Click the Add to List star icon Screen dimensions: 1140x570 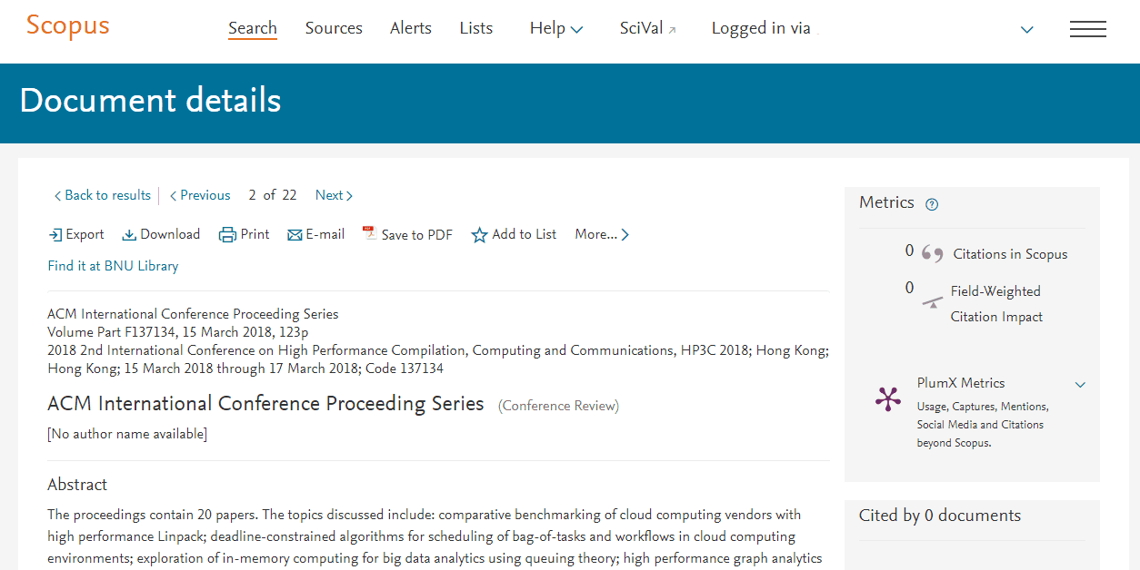pyautogui.click(x=479, y=235)
